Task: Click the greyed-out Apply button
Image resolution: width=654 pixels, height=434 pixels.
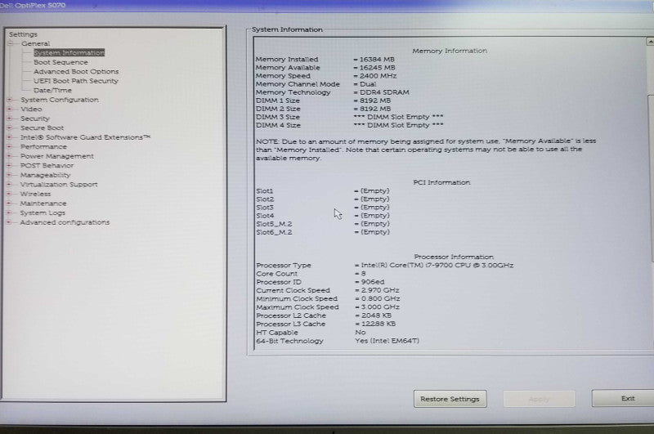Action: click(x=539, y=399)
